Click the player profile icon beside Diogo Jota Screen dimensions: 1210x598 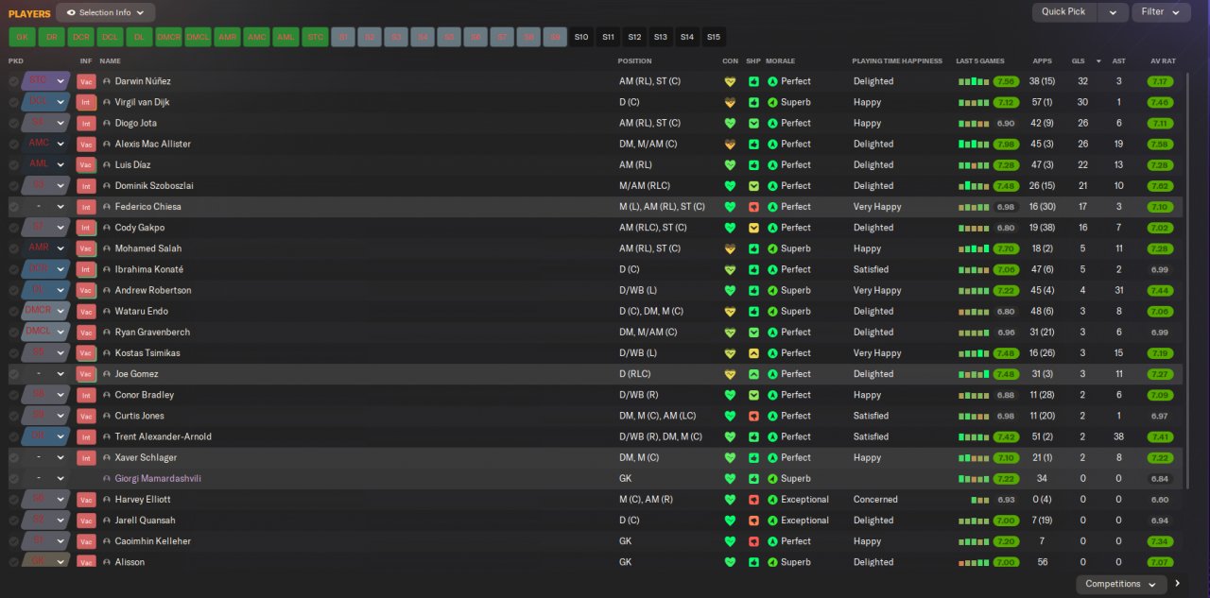coord(107,123)
